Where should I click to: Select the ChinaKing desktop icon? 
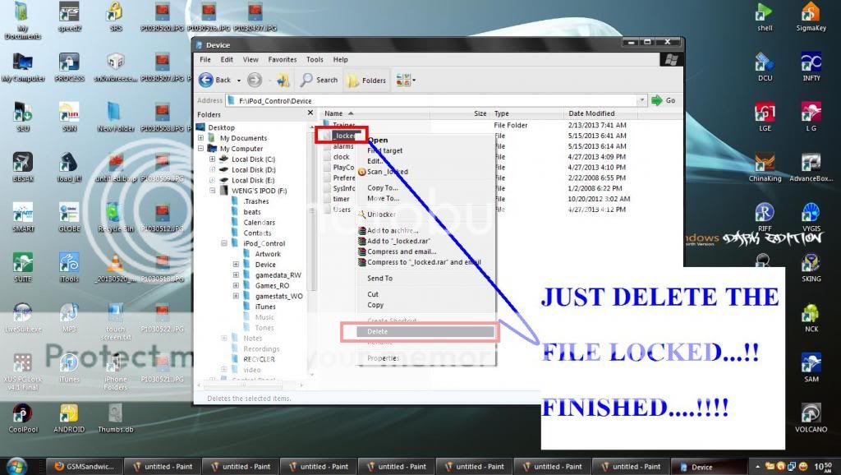(x=765, y=164)
